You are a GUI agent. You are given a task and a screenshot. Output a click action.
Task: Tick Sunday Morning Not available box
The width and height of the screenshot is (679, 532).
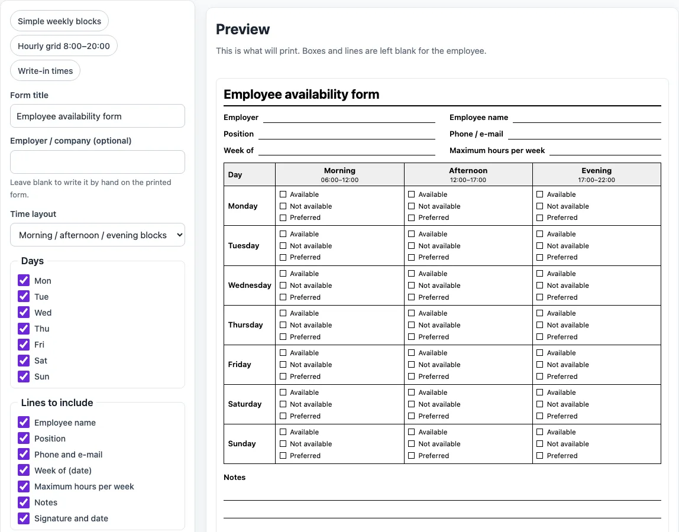pyautogui.click(x=283, y=444)
